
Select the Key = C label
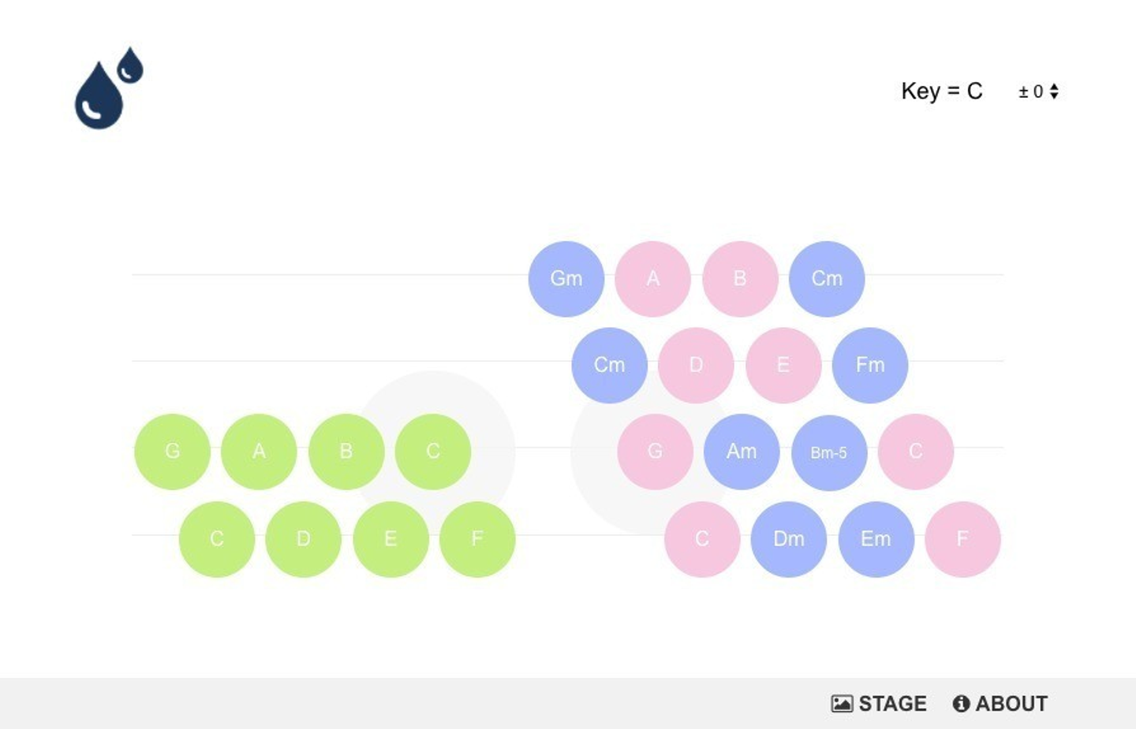[x=942, y=91]
